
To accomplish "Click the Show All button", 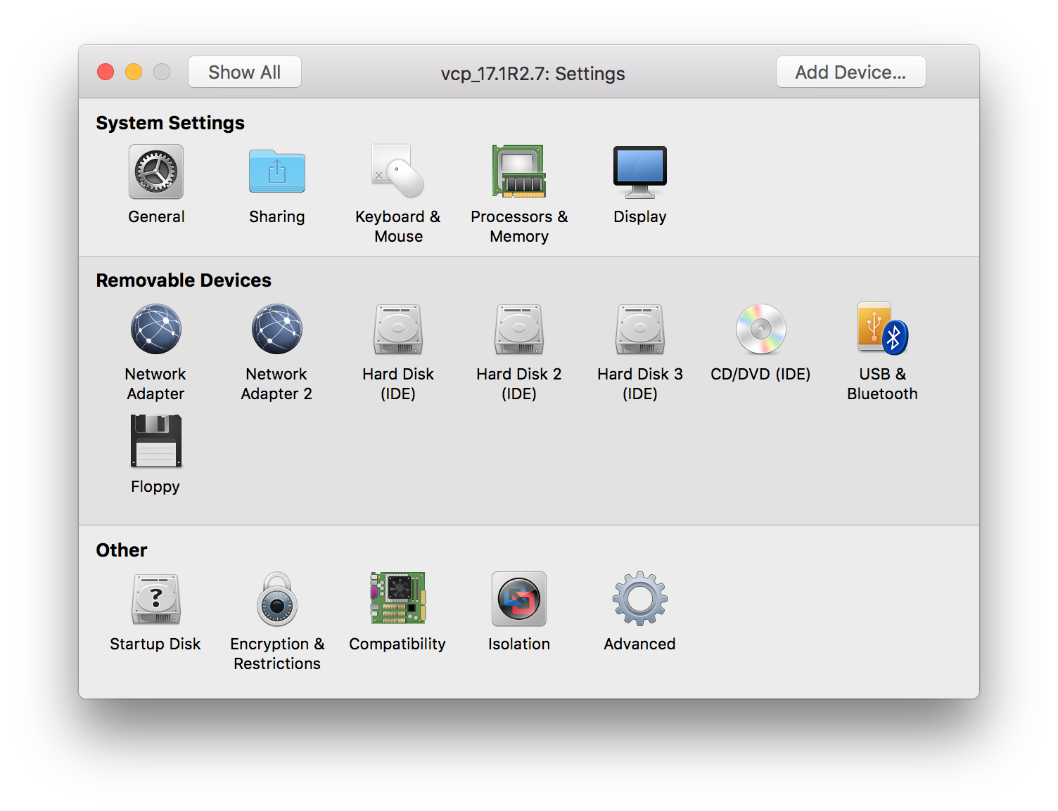I will 244,71.
